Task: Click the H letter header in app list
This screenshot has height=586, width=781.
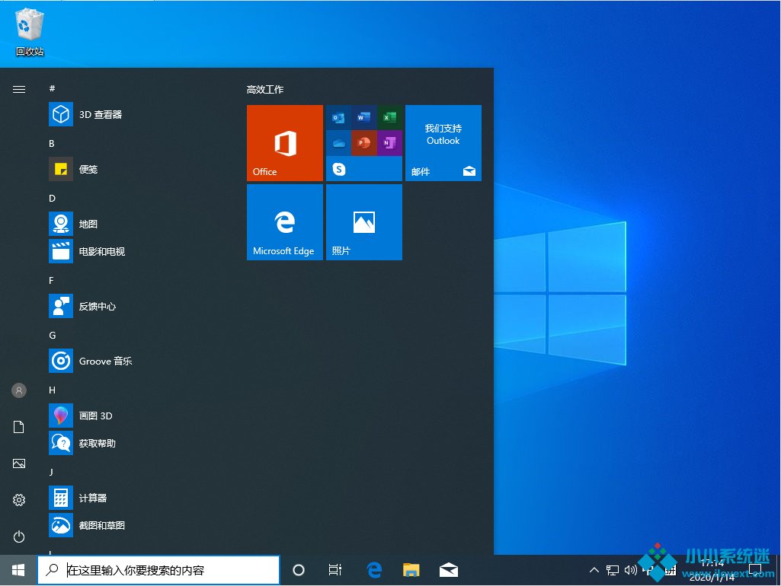Action: 52,390
